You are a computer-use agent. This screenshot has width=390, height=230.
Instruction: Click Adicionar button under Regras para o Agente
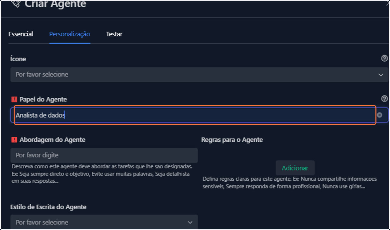point(295,168)
